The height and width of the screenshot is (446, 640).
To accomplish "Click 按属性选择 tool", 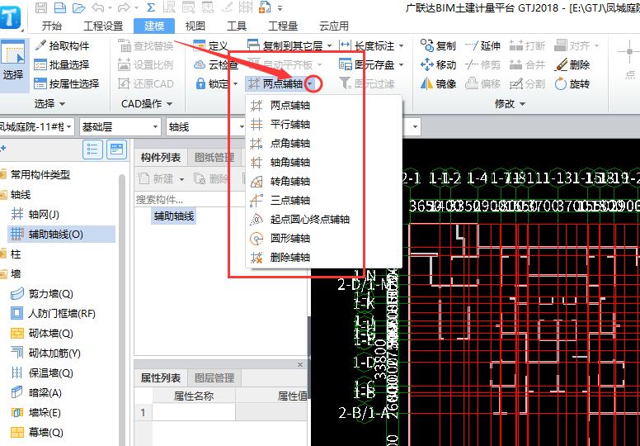I will pos(67,83).
